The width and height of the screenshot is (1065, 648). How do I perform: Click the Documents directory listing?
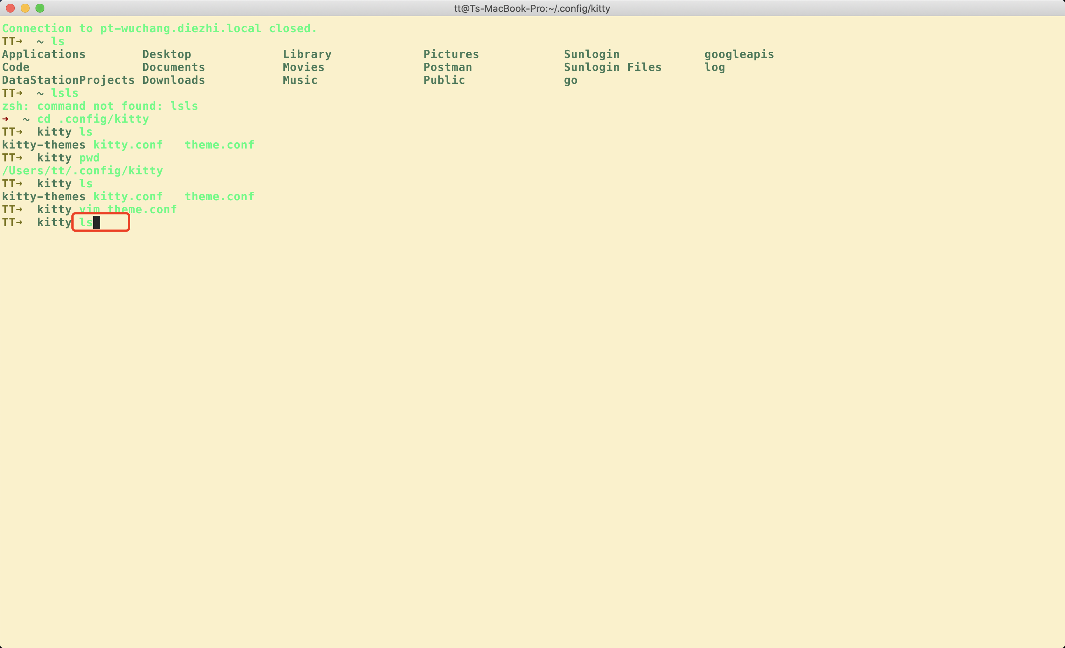(173, 67)
